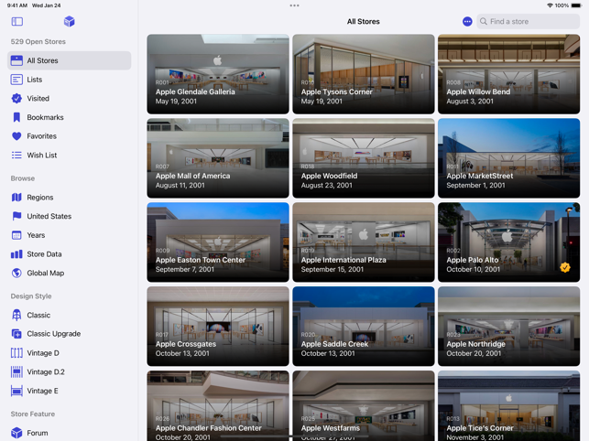Open the 3D cube icon in the sidebar header
This screenshot has height=441, width=589.
click(69, 21)
